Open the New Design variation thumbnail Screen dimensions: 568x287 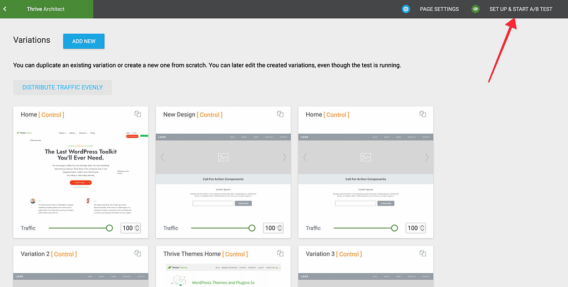pyautogui.click(x=223, y=172)
